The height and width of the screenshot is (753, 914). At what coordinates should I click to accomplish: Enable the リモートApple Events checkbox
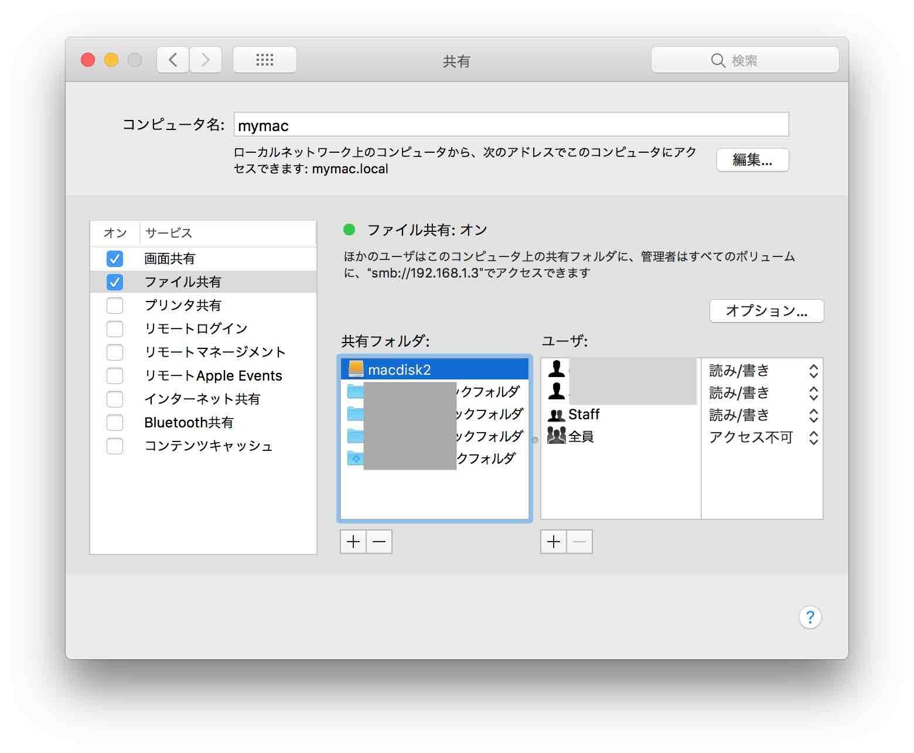(x=115, y=375)
